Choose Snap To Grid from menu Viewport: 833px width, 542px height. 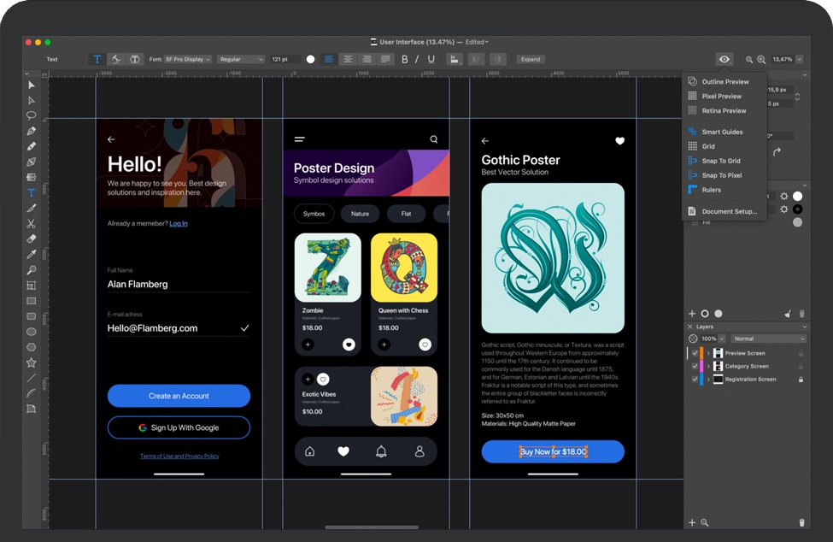pos(720,161)
